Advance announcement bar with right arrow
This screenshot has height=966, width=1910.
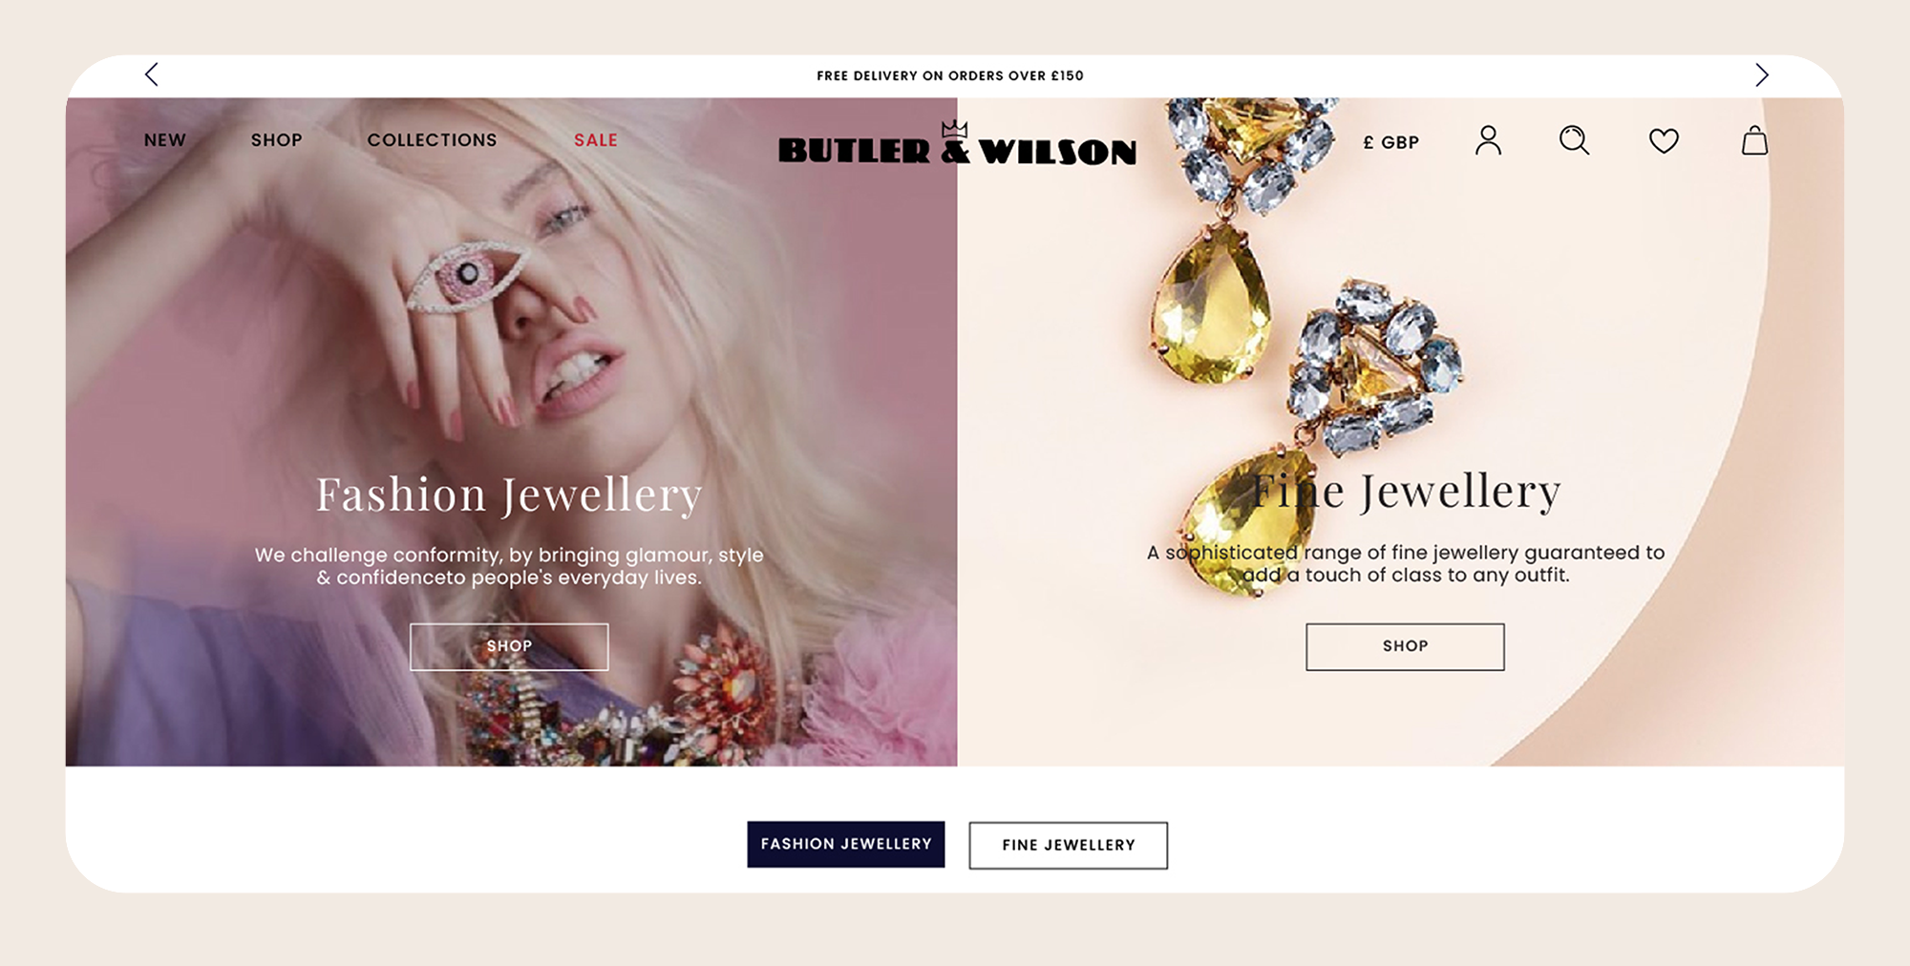(x=1762, y=74)
